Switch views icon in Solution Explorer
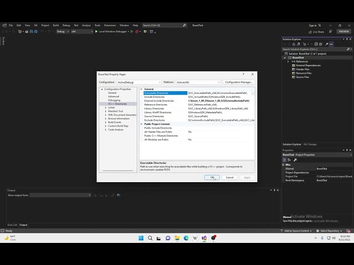 point(298,44)
